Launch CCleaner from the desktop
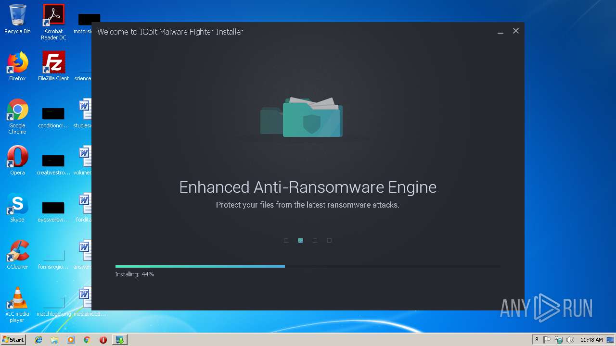The height and width of the screenshot is (346, 616). pyautogui.click(x=17, y=255)
